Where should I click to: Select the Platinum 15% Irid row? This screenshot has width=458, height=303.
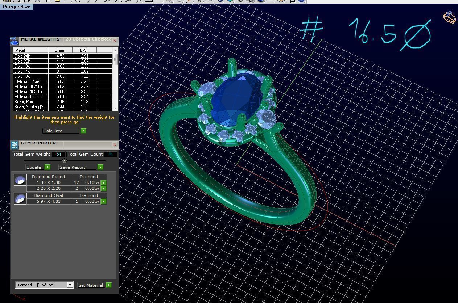pyautogui.click(x=63, y=87)
